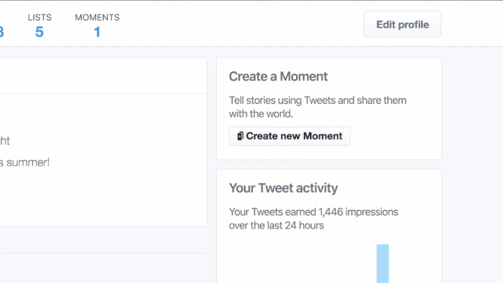
Task: Open the "Your Tweet activity" heading link
Action: click(283, 188)
